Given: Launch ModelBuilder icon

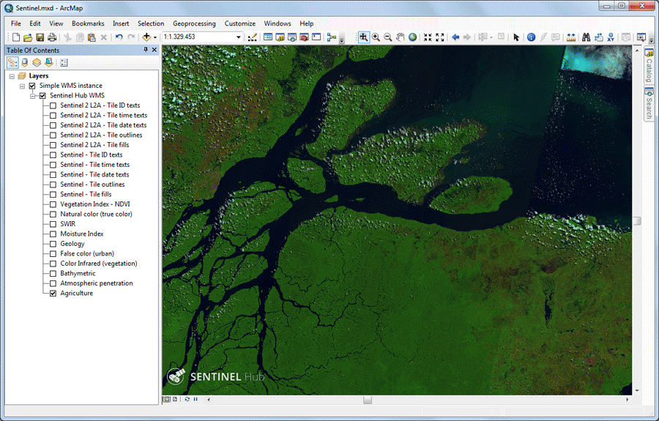Looking at the screenshot, I should [x=332, y=37].
